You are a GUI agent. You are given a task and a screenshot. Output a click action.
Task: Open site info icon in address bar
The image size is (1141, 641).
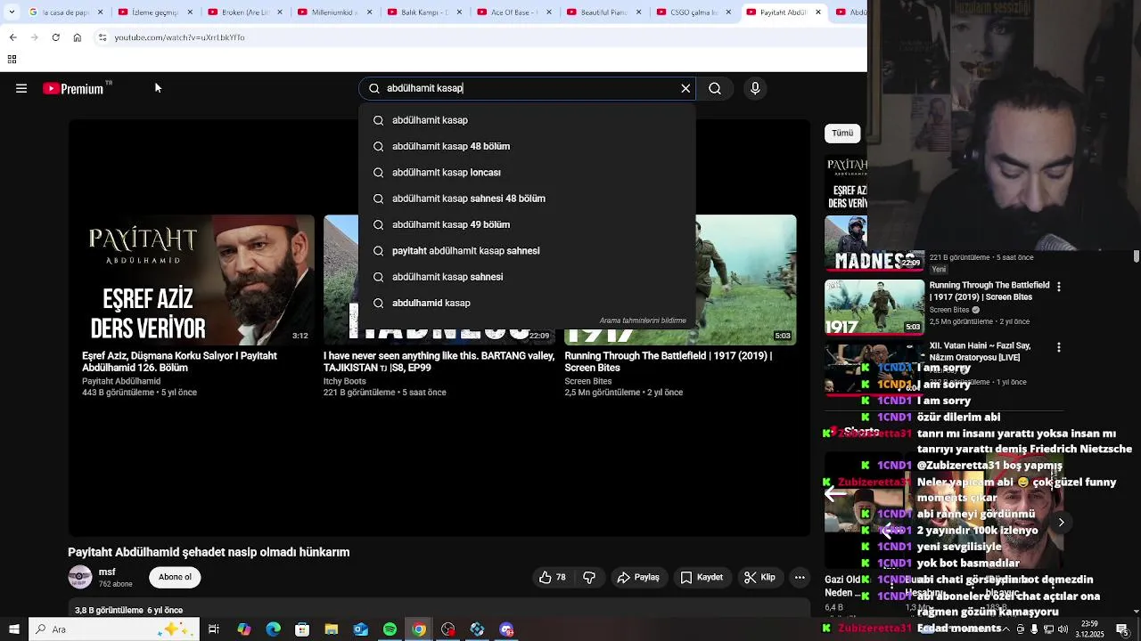point(103,37)
